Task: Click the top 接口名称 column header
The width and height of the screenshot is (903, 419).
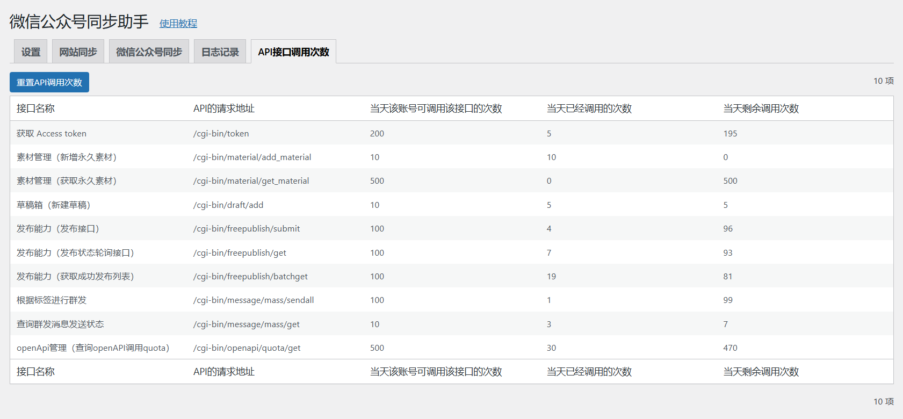Action: (x=35, y=109)
